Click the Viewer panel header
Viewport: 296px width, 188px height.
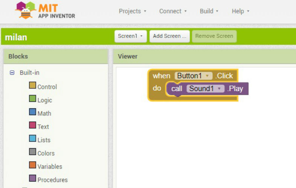[204, 56]
